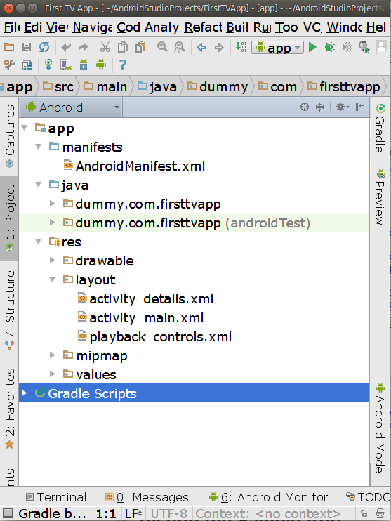Run the app with green play icon
The height and width of the screenshot is (521, 391).
point(312,47)
